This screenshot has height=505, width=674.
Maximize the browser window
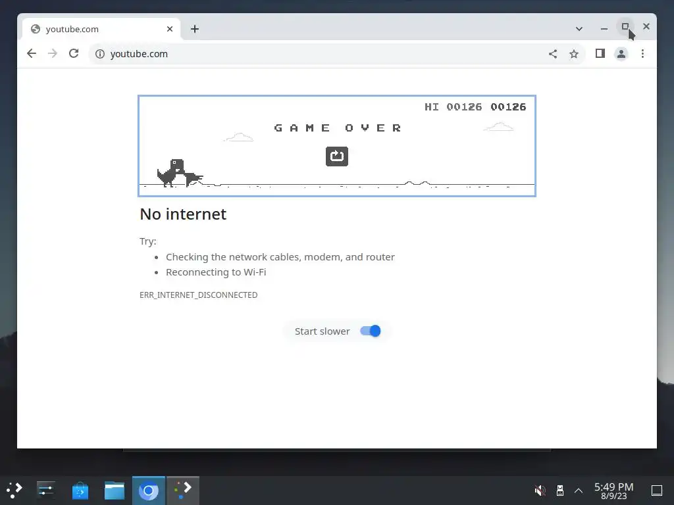(625, 26)
